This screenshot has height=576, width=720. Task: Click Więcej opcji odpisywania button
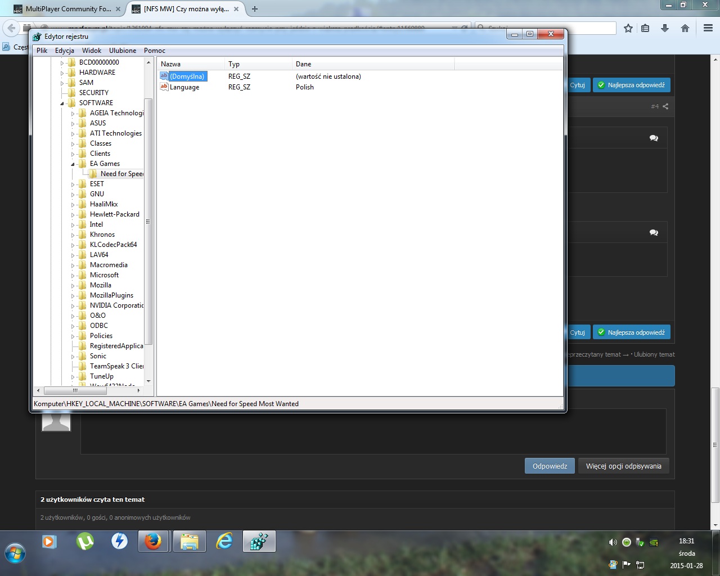coord(624,466)
